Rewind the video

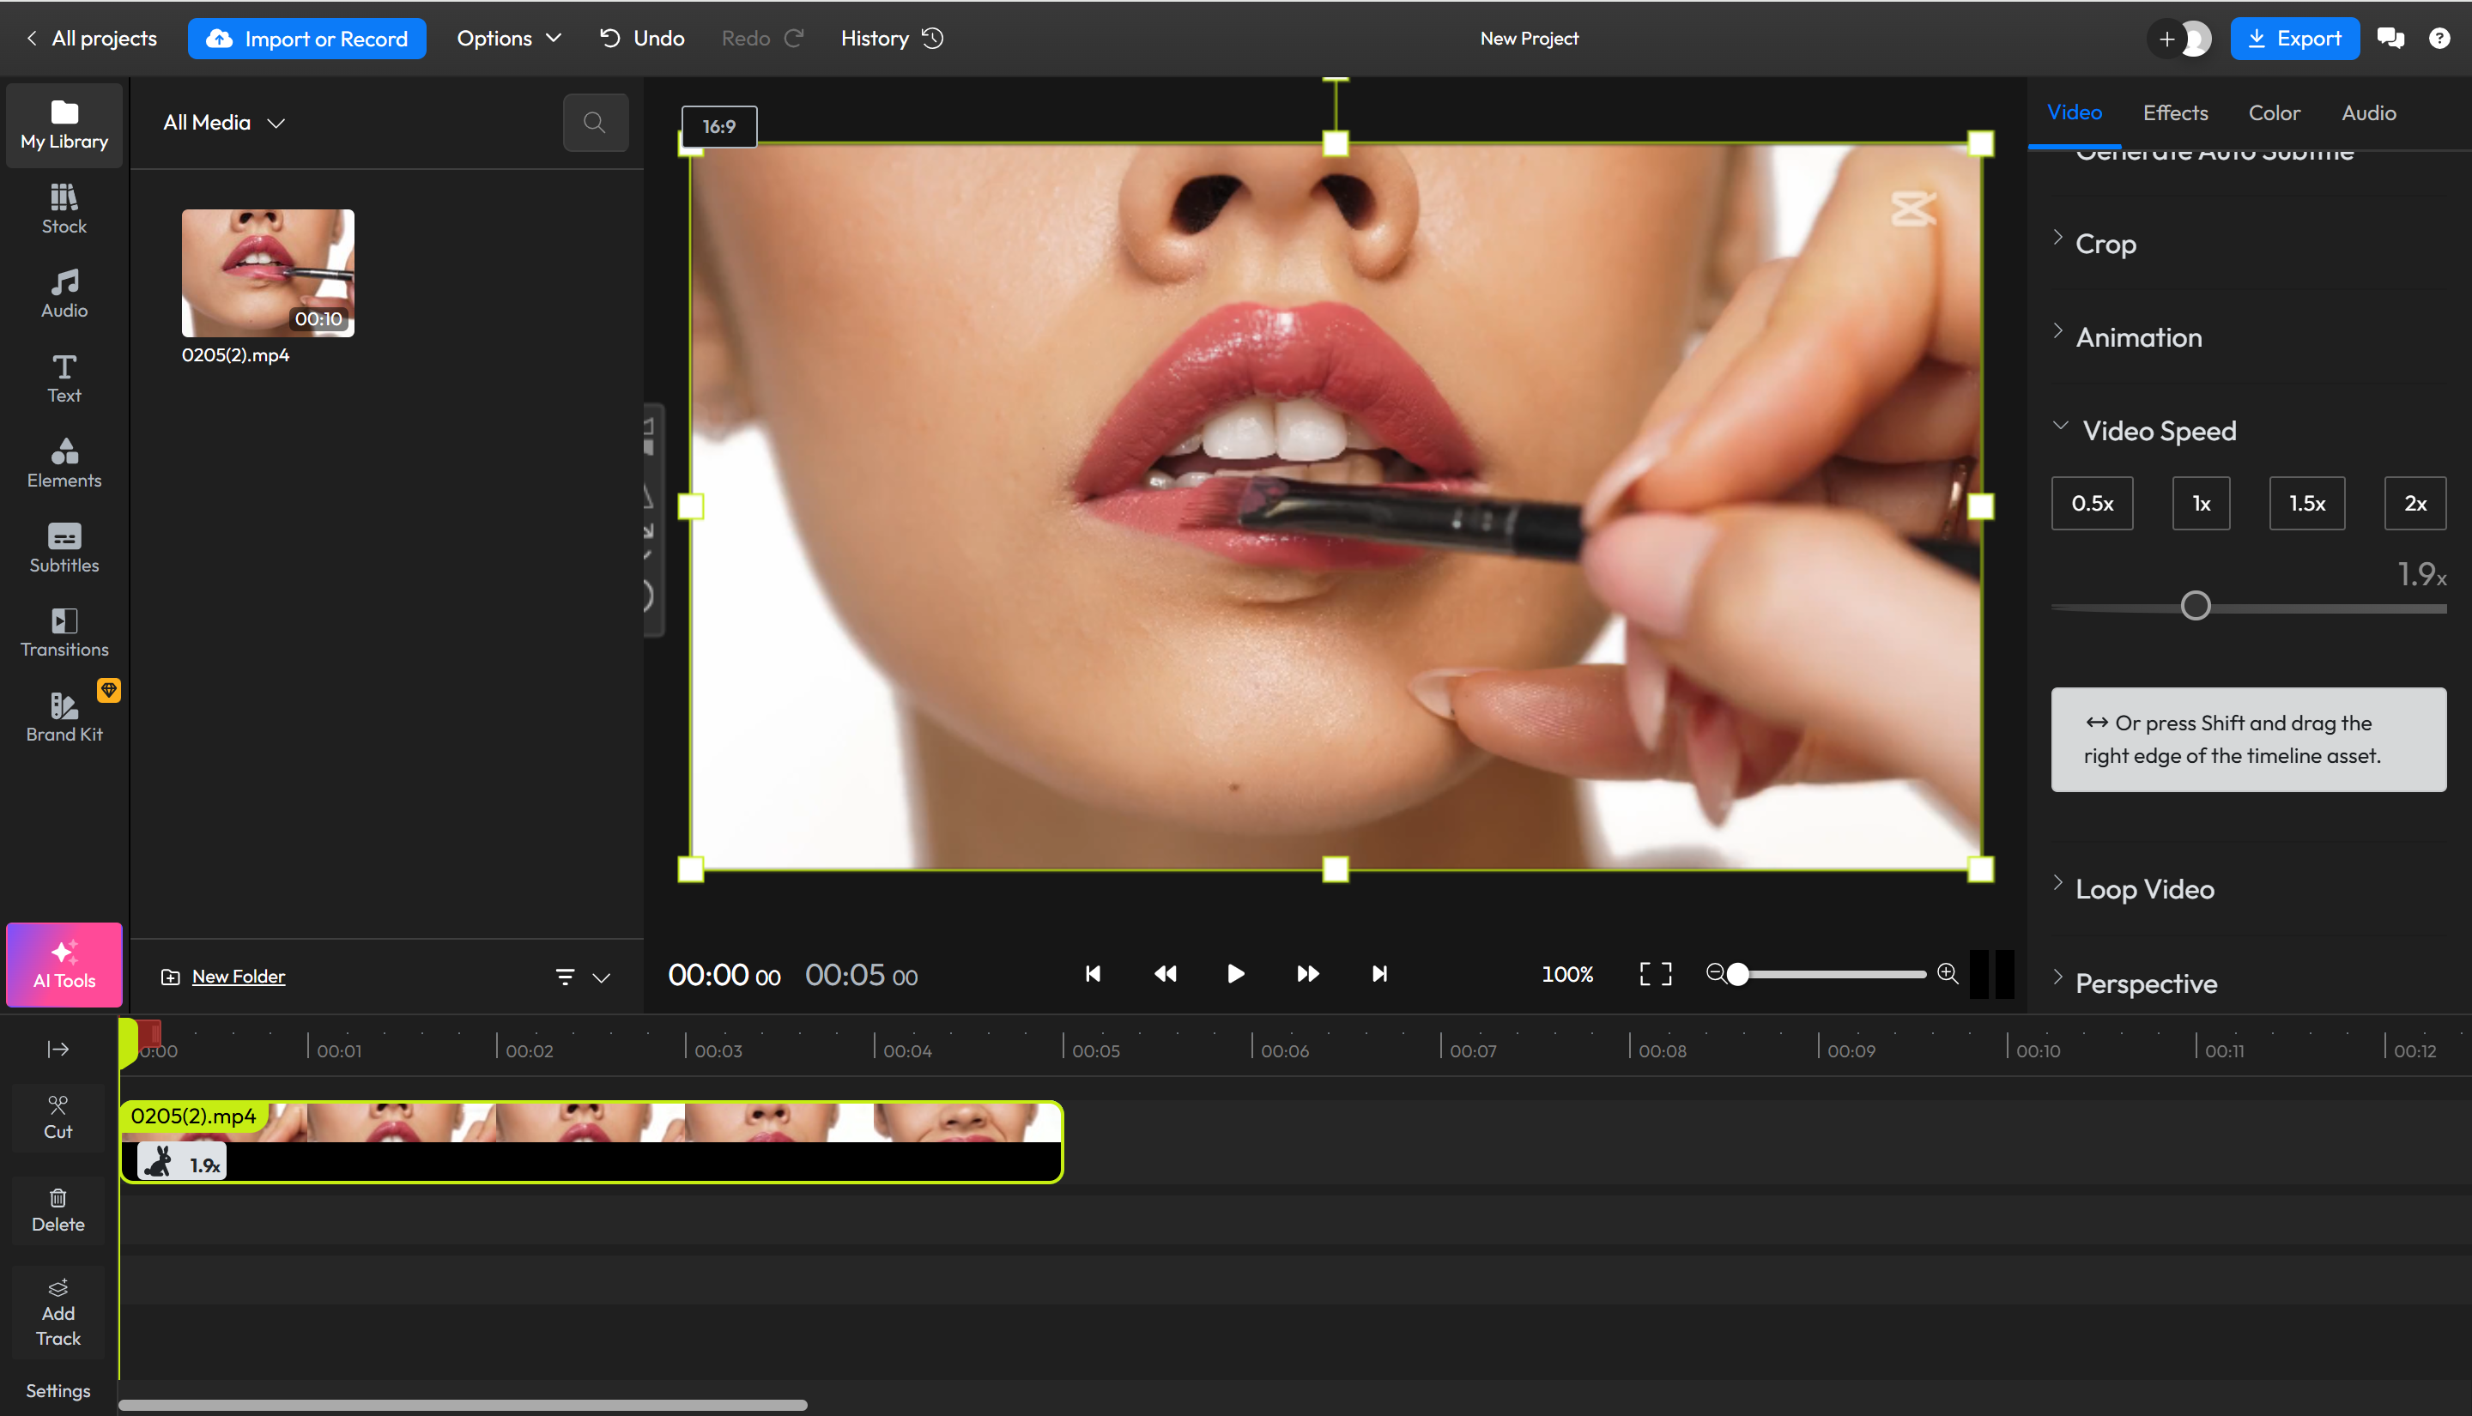1165,973
